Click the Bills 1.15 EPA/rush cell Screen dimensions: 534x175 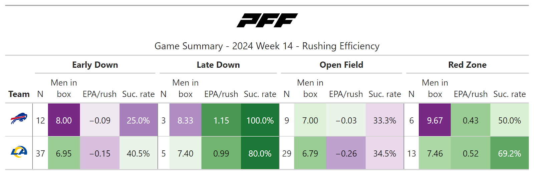pyautogui.click(x=221, y=120)
